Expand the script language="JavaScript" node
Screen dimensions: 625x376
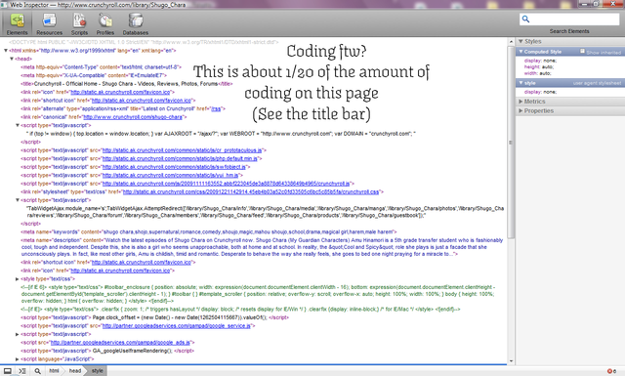18,359
